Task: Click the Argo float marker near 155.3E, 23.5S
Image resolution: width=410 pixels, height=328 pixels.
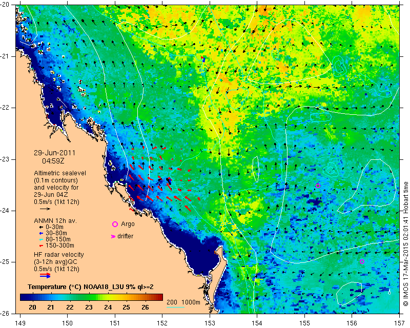Action: [x=318, y=186]
